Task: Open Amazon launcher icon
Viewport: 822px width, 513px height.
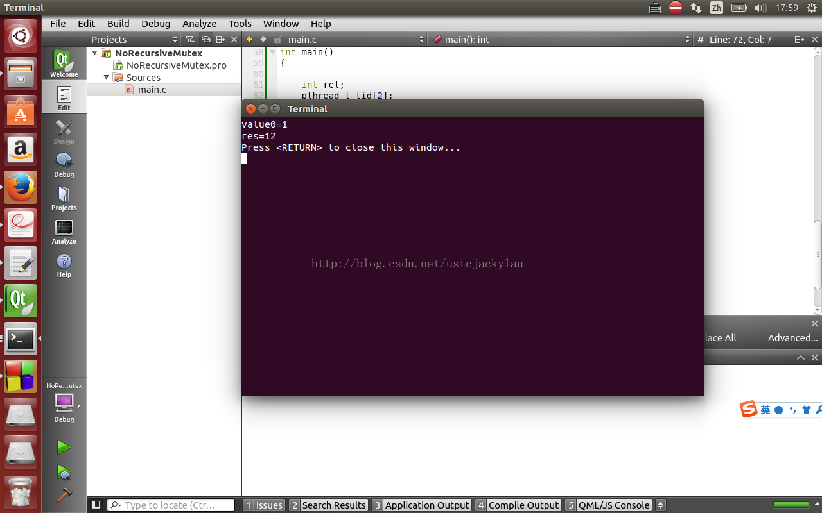Action: [x=21, y=149]
